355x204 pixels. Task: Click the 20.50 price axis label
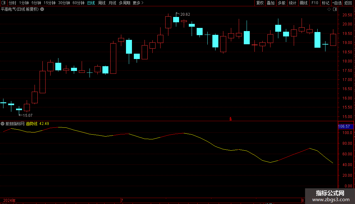(347, 15)
